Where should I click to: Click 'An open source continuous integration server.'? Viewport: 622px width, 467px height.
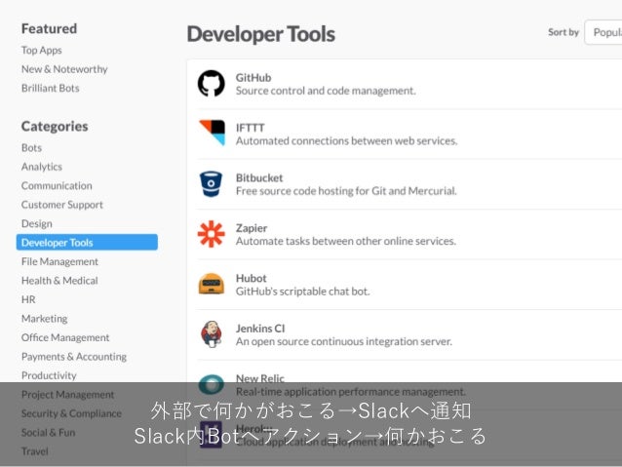coord(344,341)
